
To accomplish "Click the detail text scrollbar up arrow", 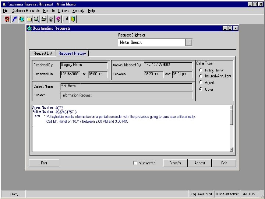I will pyautogui.click(x=232, y=107).
